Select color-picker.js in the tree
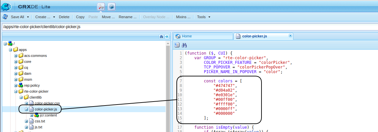This screenshot has width=378, height=132. (x=46, y=110)
